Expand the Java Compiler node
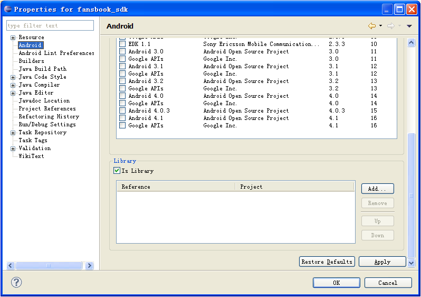 point(13,85)
